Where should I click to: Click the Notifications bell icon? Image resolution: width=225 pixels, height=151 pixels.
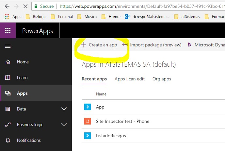[x=8, y=140]
